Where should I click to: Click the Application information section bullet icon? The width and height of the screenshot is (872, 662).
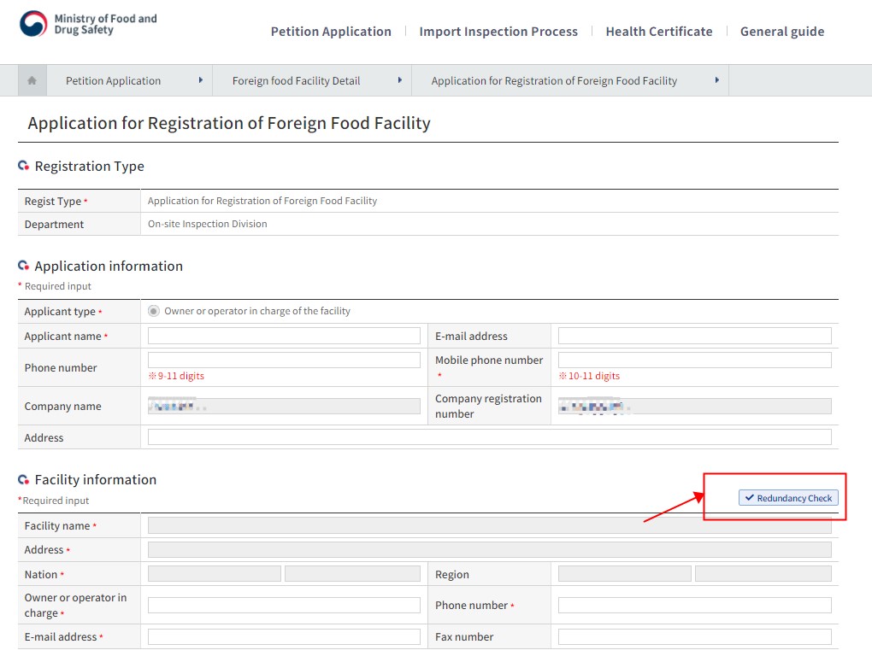[x=23, y=266]
